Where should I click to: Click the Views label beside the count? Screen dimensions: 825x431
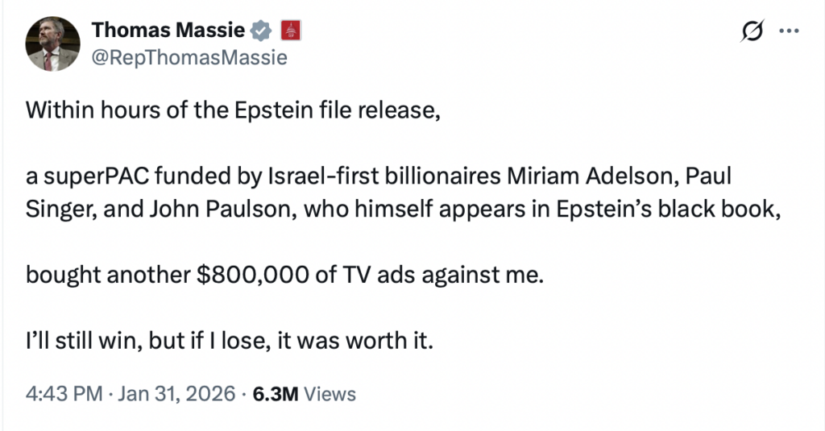330,394
